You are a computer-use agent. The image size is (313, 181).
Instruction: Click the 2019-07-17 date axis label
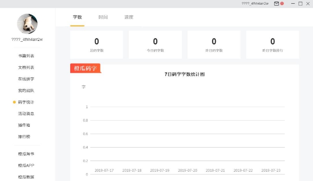[x=104, y=170]
